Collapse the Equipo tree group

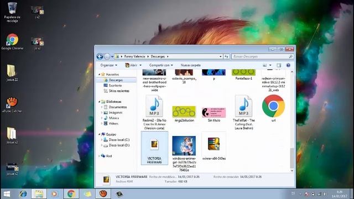point(100,134)
